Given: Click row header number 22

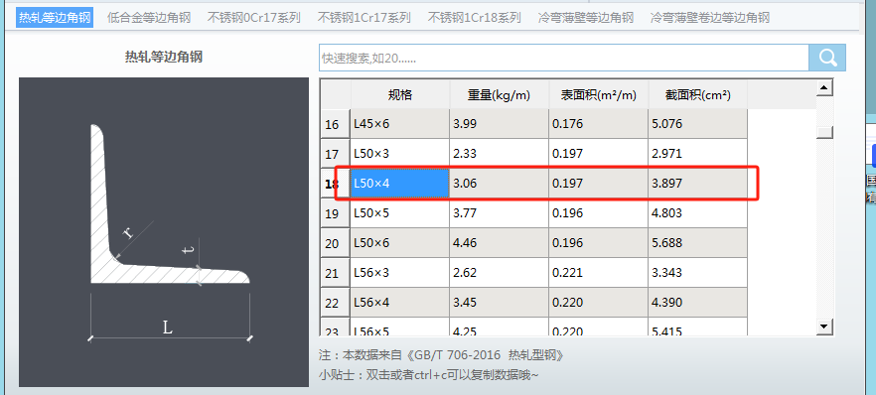Looking at the screenshot, I should [x=335, y=303].
